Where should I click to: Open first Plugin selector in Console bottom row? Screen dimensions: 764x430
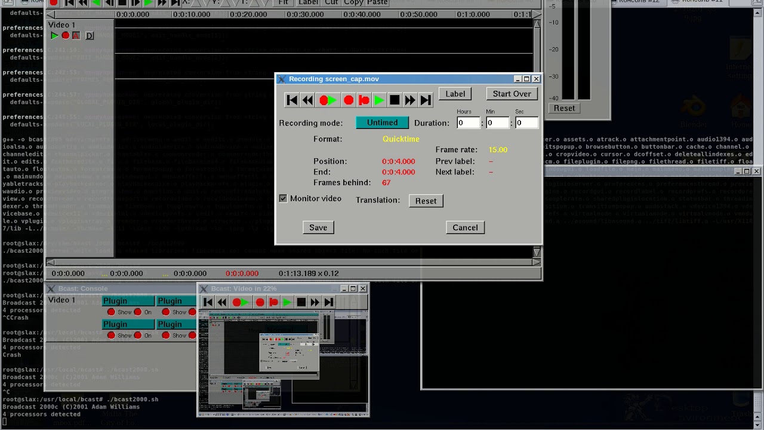128,324
